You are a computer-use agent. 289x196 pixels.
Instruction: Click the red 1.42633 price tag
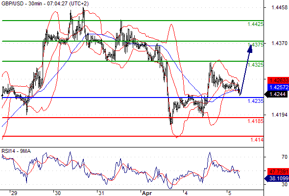[278, 80]
